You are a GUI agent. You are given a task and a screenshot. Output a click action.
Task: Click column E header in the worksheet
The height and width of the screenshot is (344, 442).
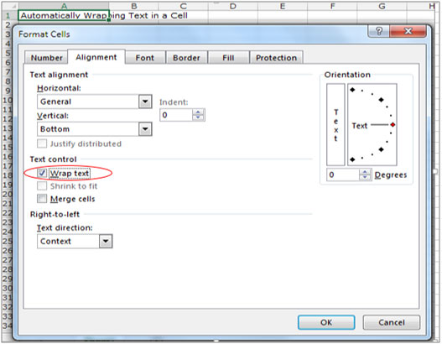(283, 6)
